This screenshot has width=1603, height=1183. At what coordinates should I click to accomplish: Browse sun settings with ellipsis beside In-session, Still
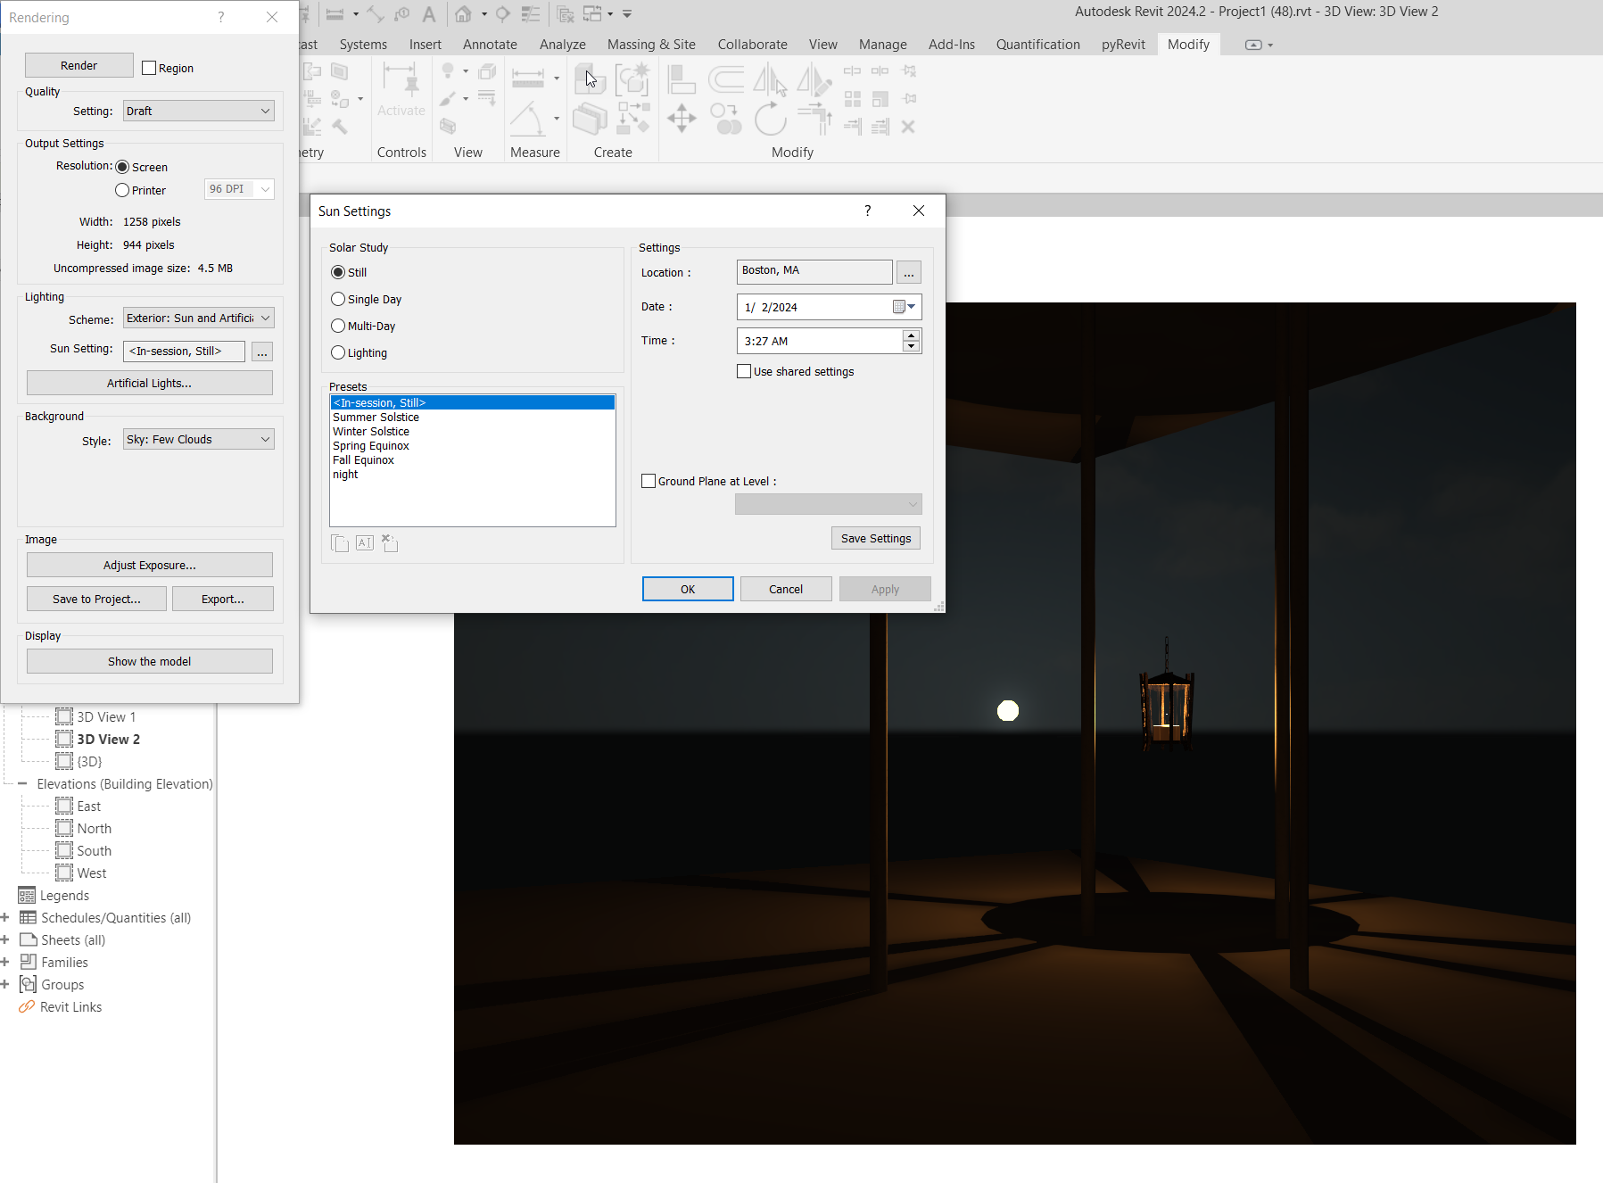(261, 352)
